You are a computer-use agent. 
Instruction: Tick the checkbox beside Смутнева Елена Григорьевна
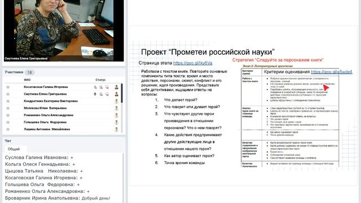click(8, 94)
